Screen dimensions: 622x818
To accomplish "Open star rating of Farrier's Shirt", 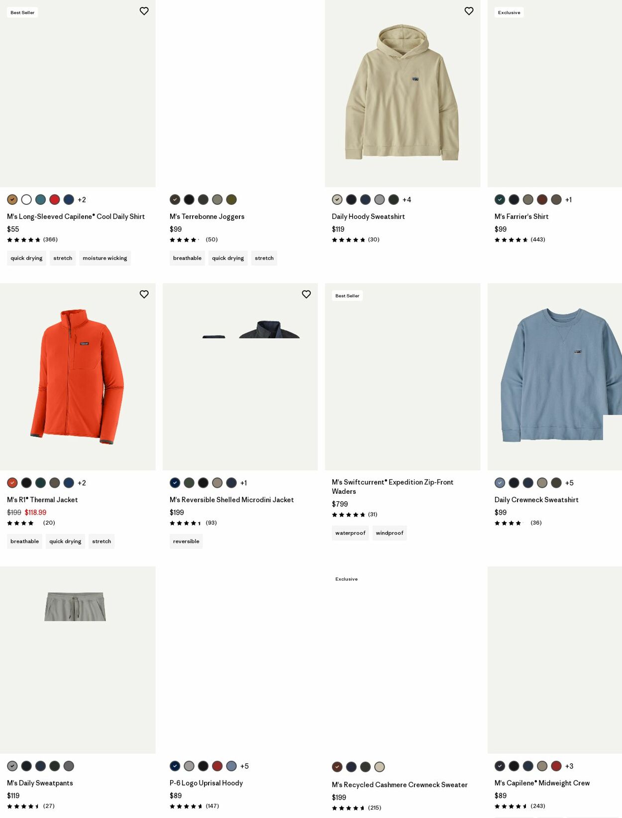I will coord(519,240).
